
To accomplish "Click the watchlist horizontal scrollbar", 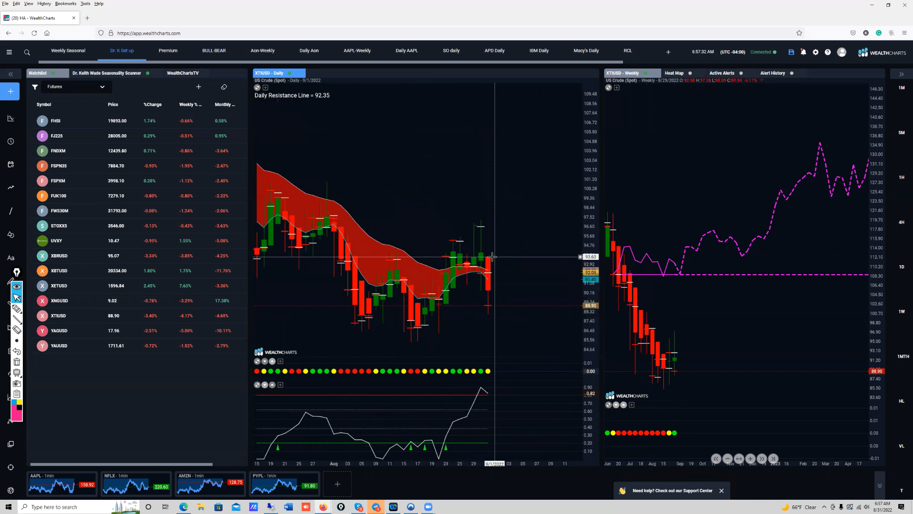I will click(121, 465).
